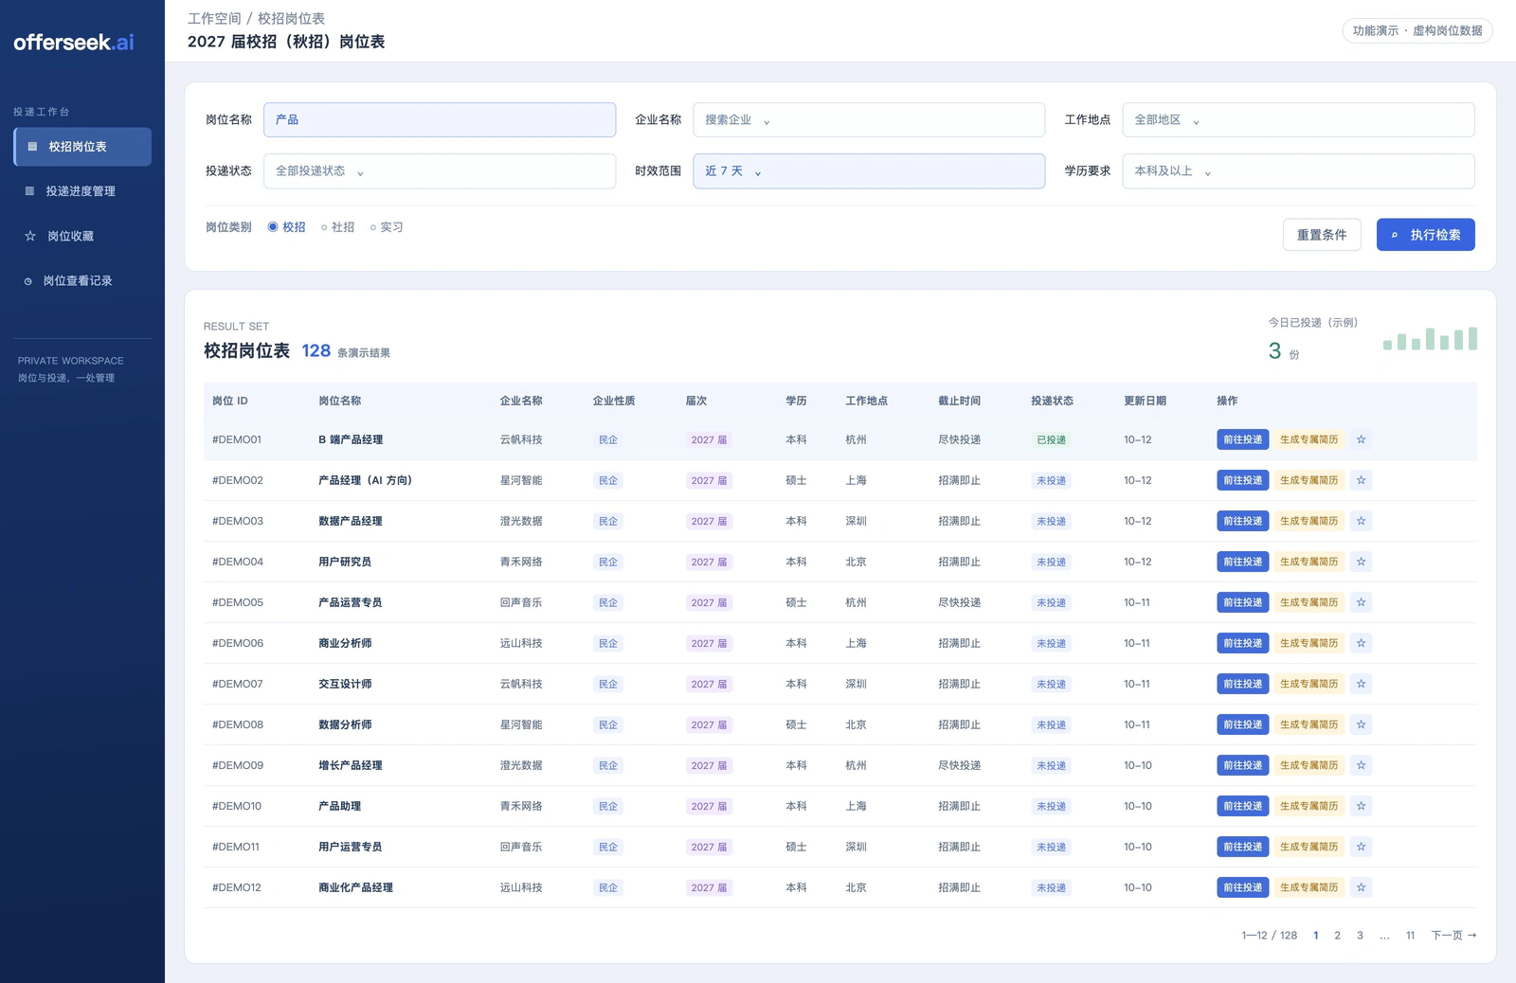The width and height of the screenshot is (1516, 983).
Task: Click the 岗位名称 input field
Action: pyautogui.click(x=440, y=120)
